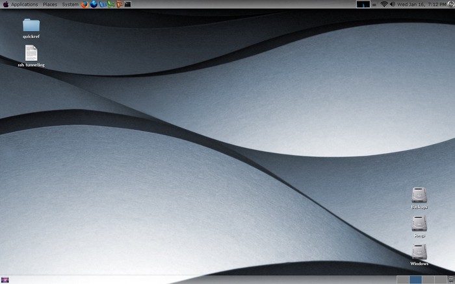
Task: Click the blue globe launcher icon
Action: [x=94, y=5]
